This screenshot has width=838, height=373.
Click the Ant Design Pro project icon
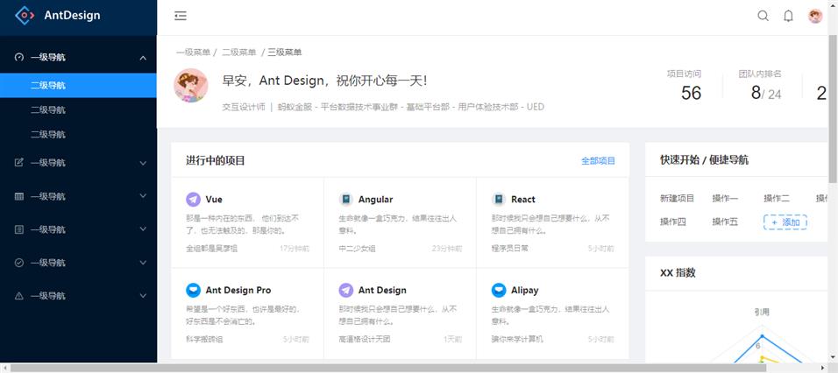pyautogui.click(x=193, y=290)
